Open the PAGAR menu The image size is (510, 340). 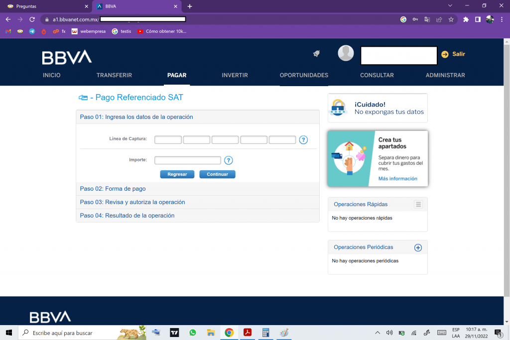pos(177,75)
